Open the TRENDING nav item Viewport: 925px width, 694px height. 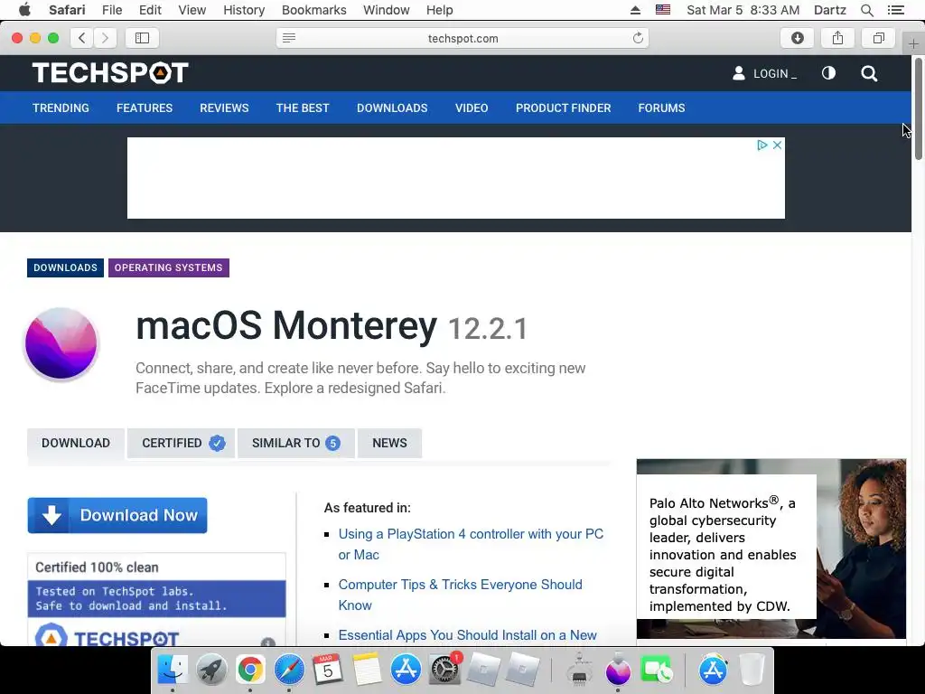(x=61, y=108)
